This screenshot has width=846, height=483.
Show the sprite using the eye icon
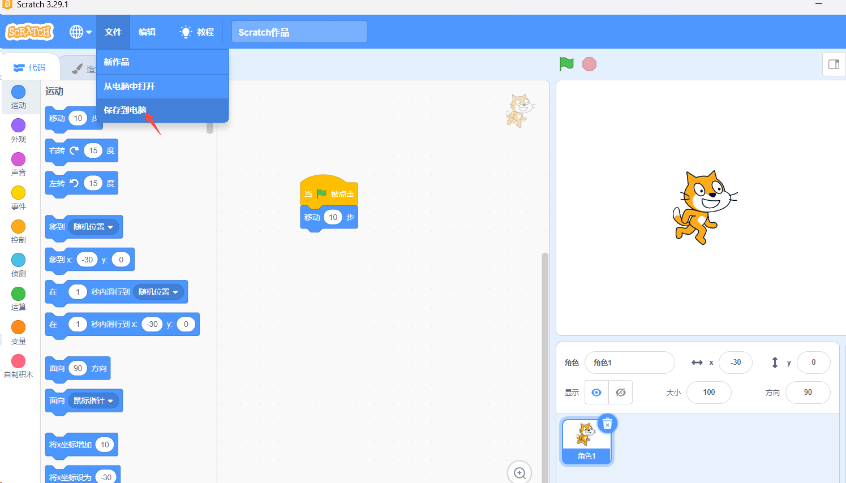[x=596, y=392]
